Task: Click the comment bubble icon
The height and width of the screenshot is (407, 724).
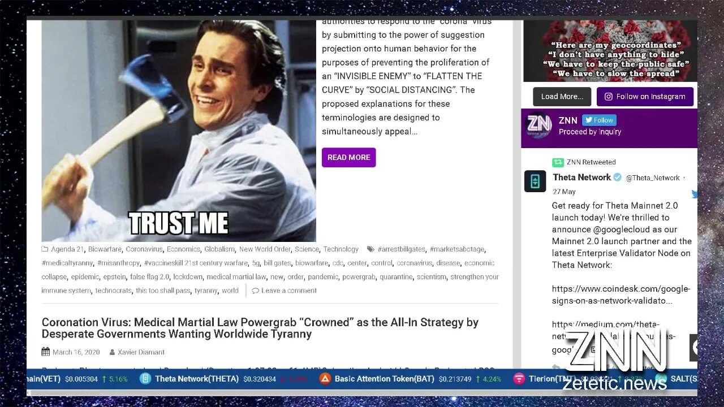Action: [x=256, y=291]
